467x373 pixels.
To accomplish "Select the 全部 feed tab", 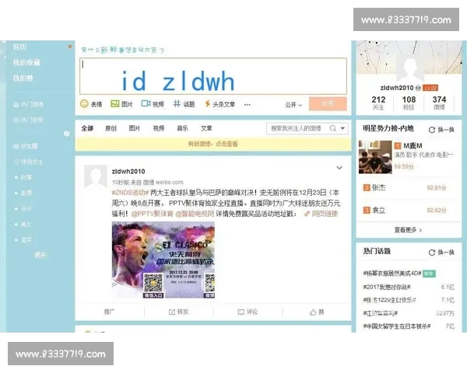I will pos(87,128).
